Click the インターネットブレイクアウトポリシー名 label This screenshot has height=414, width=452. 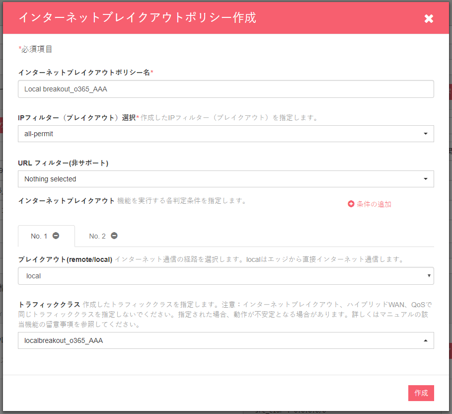[x=84, y=73]
